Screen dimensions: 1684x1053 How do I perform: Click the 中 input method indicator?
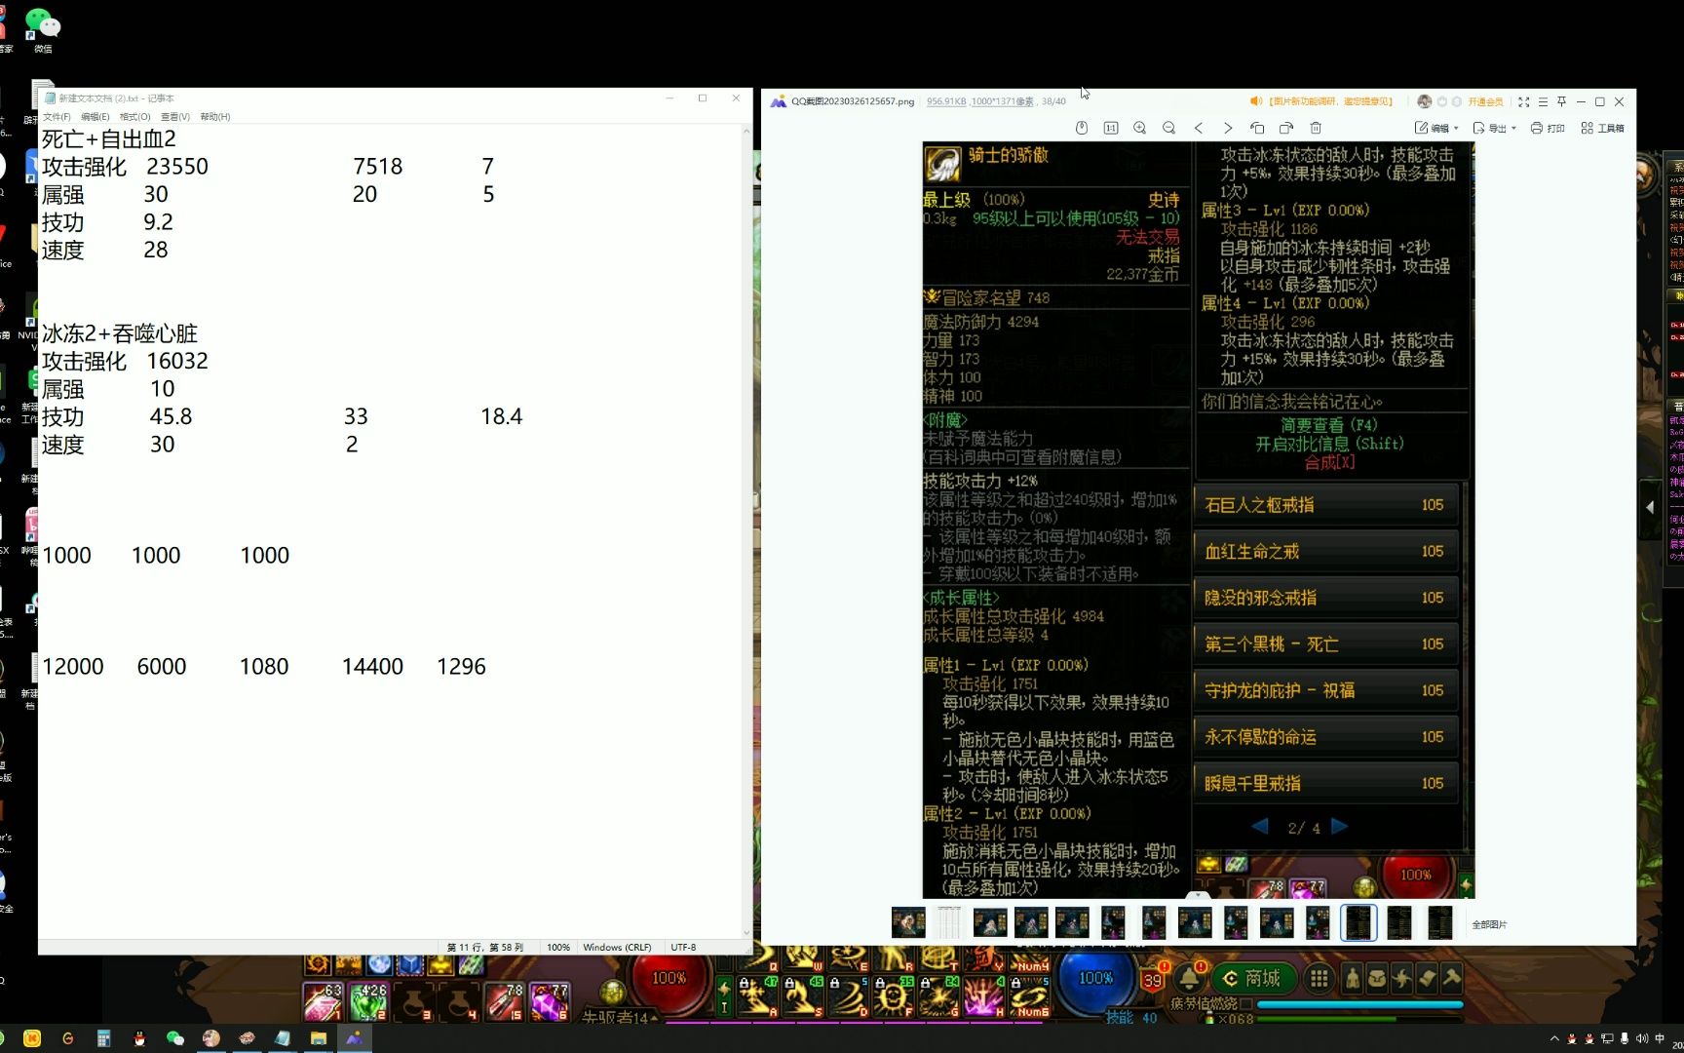(x=1660, y=1039)
